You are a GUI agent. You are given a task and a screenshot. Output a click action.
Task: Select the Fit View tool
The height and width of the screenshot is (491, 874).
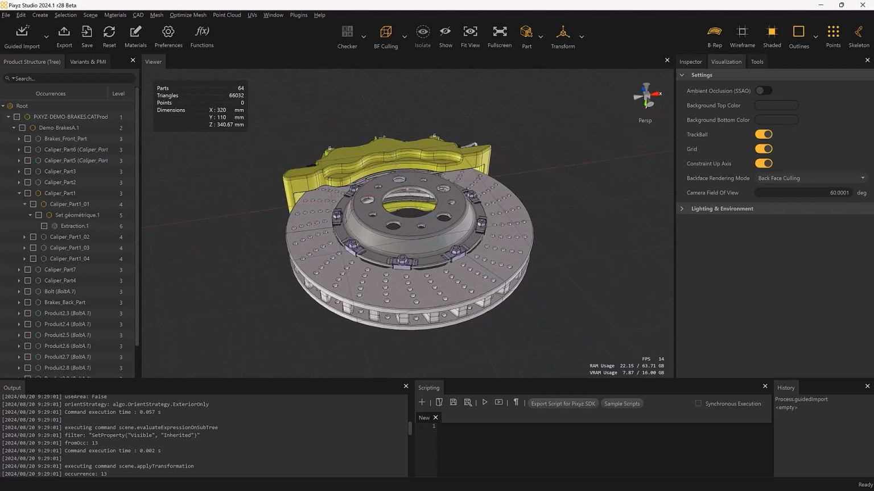point(470,36)
